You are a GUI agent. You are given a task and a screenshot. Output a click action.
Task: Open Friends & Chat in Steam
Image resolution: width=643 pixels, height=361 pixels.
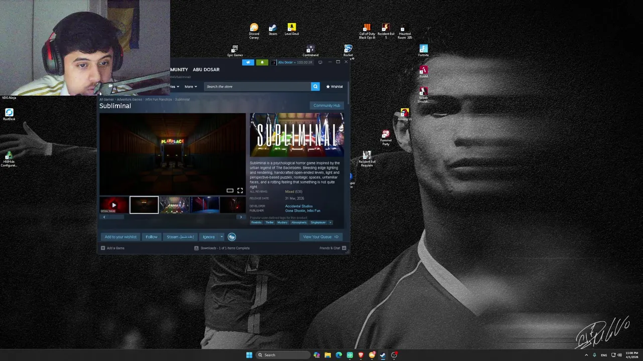click(x=333, y=248)
